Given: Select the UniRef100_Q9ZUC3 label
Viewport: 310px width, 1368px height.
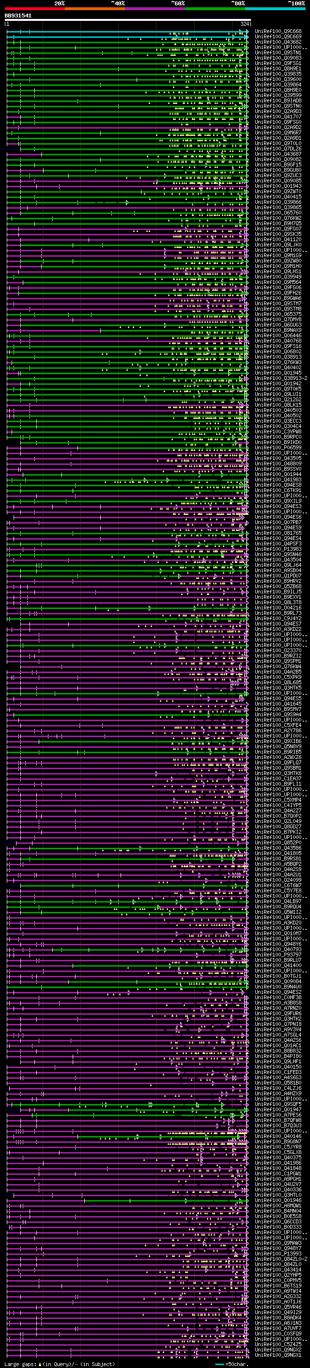Looking at the screenshot, I should (x=278, y=175).
